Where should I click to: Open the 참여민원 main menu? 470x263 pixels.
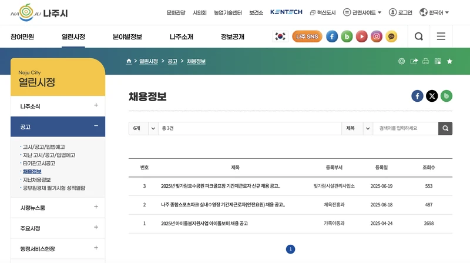(x=22, y=37)
